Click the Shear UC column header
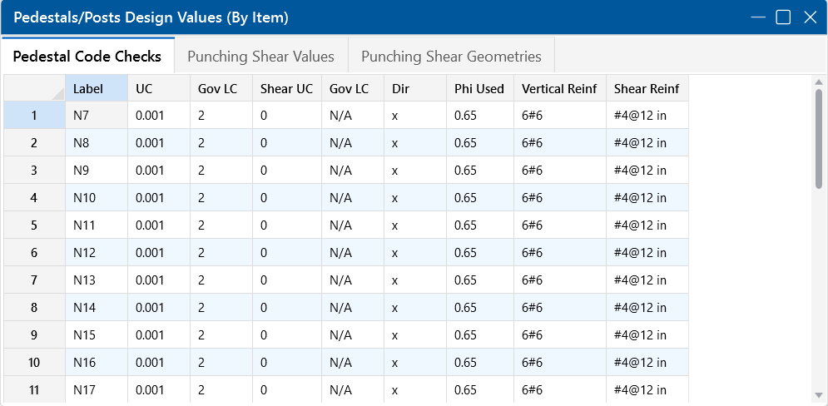Image resolution: width=828 pixels, height=406 pixels. pos(287,88)
